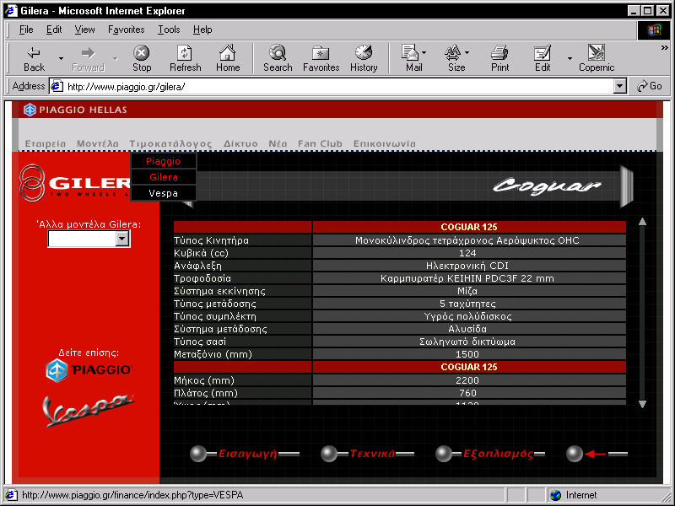Open the Τιμοκατάλογος navigation link
Screen dimensions: 675x506
(170, 144)
